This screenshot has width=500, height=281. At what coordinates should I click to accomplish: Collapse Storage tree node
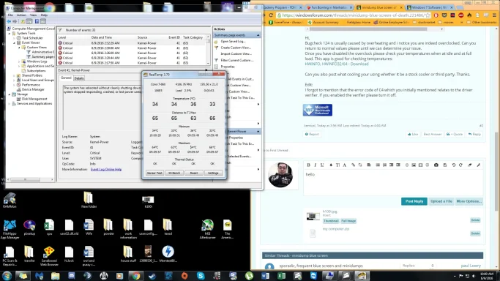click(x=10, y=94)
